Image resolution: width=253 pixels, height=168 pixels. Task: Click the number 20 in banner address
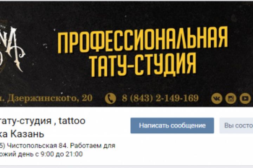pyautogui.click(x=87, y=98)
